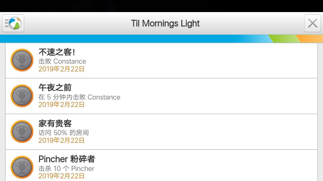Open the GameCircle menu icon
The image size is (323, 181).
tap(13, 23)
